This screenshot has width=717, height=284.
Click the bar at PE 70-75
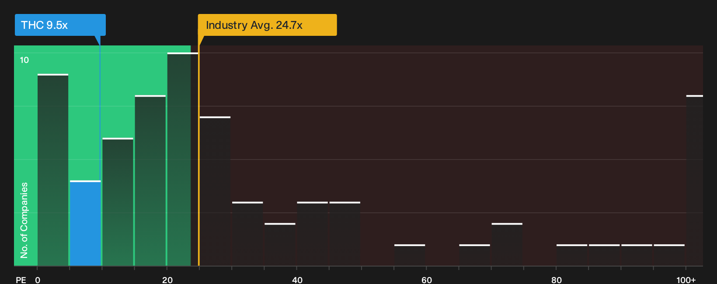tap(507, 245)
